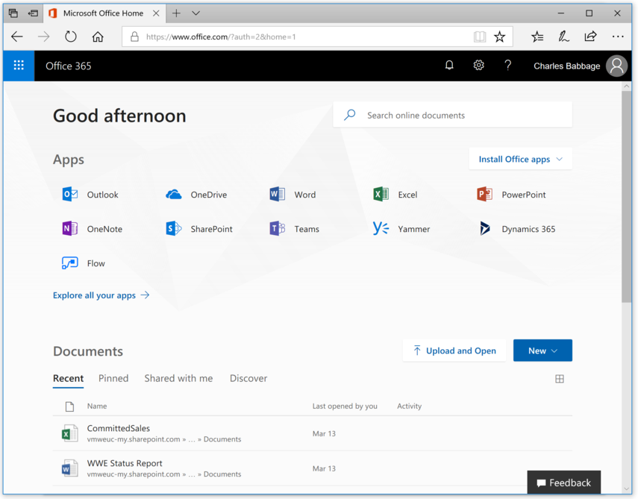
Task: Follow the Explore all your apps link
Action: [101, 295]
